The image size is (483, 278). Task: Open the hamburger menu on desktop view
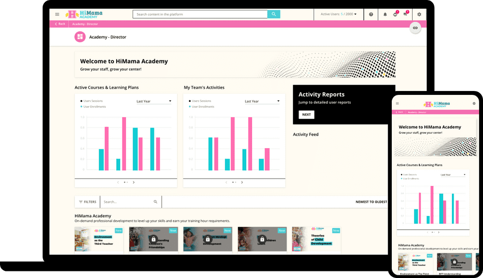(57, 14)
